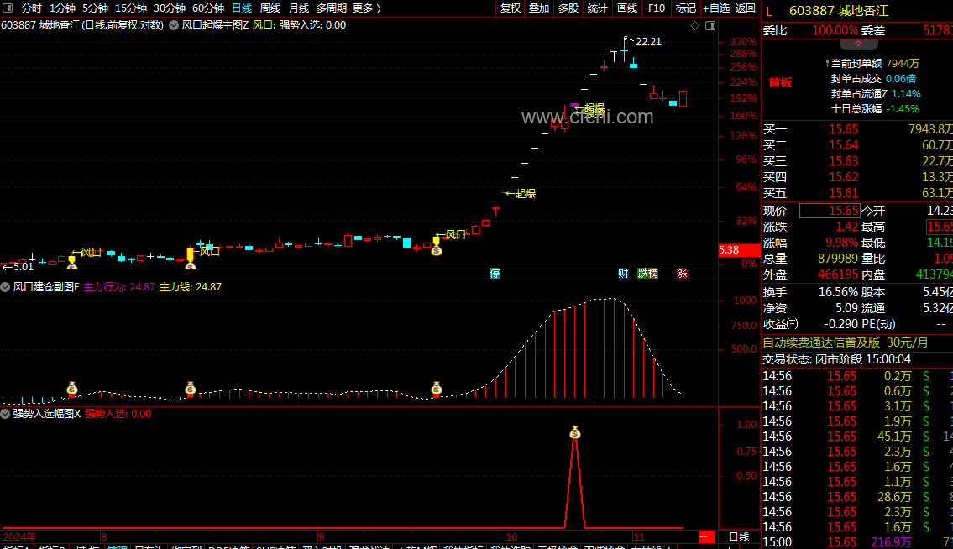Click the first 风口 arrow marker

[x=86, y=253]
